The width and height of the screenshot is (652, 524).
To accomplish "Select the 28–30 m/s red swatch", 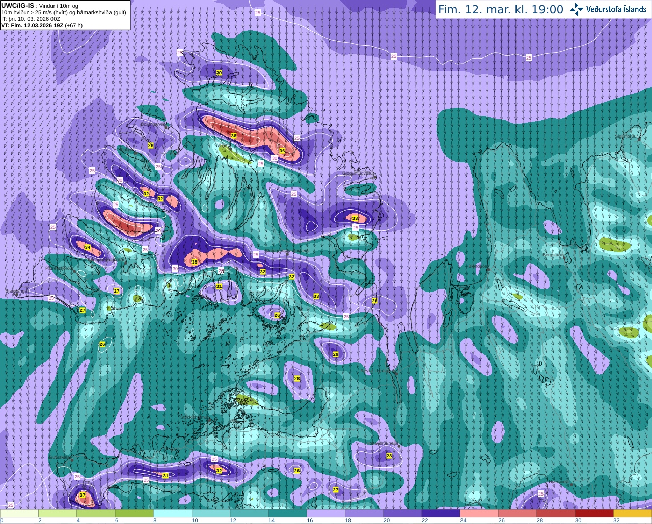I will pos(556,513).
